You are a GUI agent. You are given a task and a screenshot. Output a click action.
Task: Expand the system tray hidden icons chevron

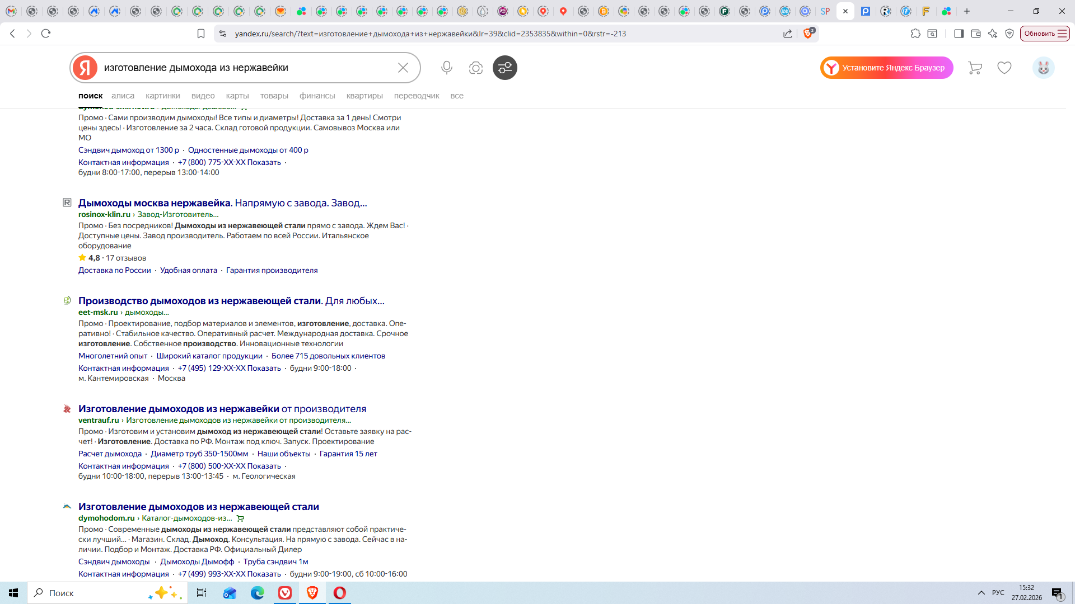pyautogui.click(x=981, y=593)
